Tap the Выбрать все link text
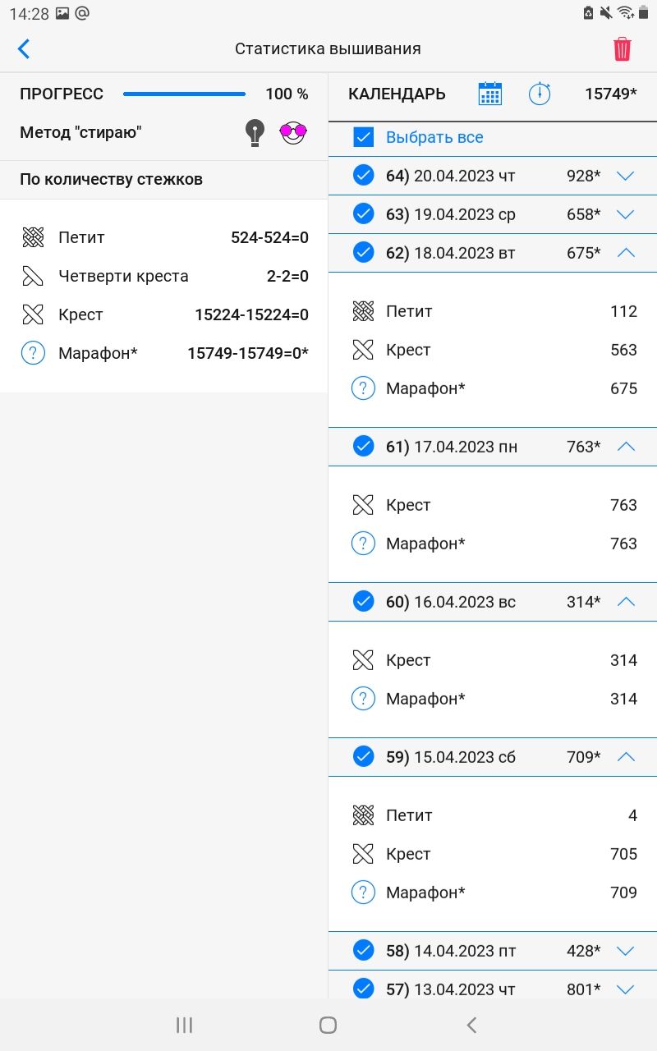This screenshot has height=1051, width=657. pos(434,137)
